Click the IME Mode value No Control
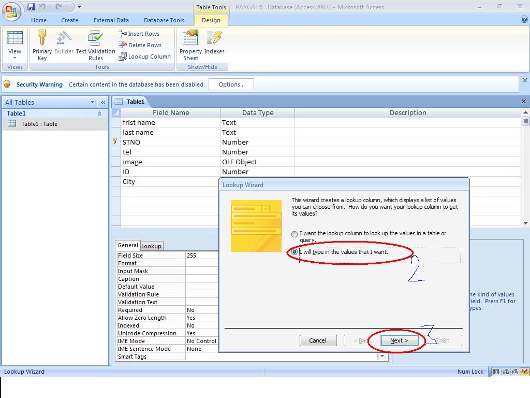Viewport: 530px width, 398px height. tap(202, 341)
